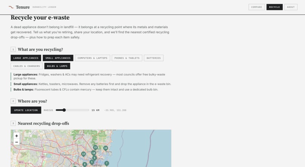This screenshot has height=167, width=305.
Task: Enable Batteries category
Action: pyautogui.click(x=154, y=58)
